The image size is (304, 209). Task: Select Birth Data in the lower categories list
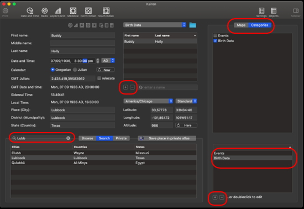point(253,158)
